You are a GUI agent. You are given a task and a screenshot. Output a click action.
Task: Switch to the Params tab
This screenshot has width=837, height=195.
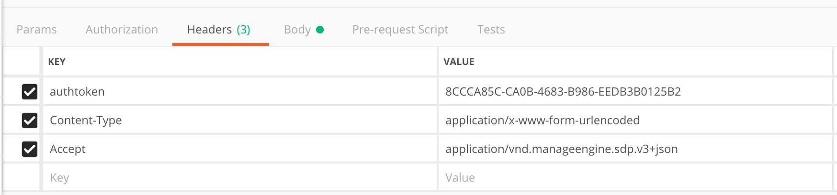pyautogui.click(x=36, y=30)
